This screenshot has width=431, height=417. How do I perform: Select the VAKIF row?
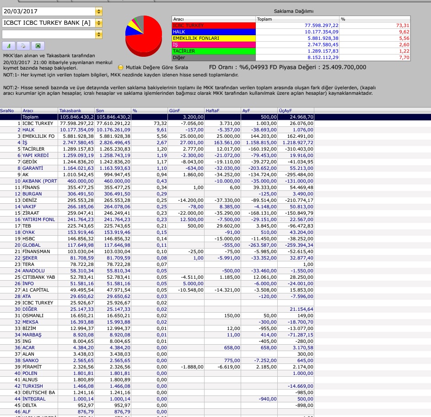[x=156, y=206]
